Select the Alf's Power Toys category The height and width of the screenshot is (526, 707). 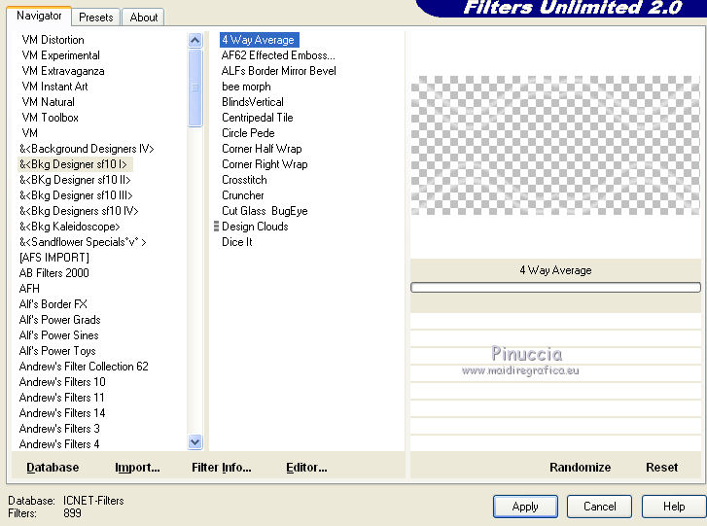pyautogui.click(x=57, y=351)
